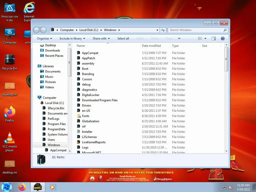The image size is (256, 192).
Task: Click the search magnifier icon
Action: coord(225,30)
